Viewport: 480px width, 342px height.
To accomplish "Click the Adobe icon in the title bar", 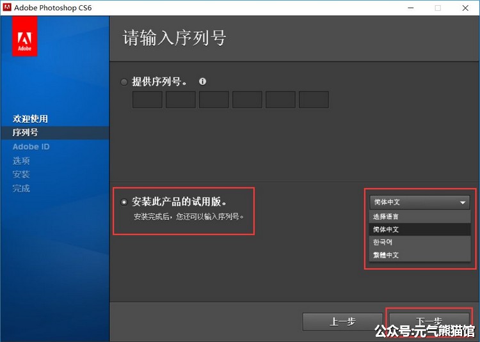I will (8, 8).
